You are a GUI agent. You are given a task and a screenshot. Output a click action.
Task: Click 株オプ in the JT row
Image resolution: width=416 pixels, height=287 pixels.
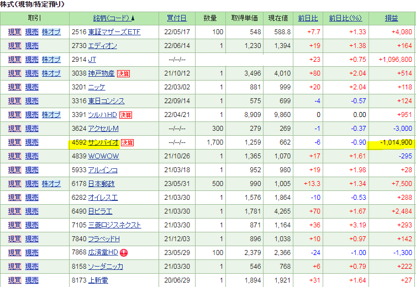51,60
